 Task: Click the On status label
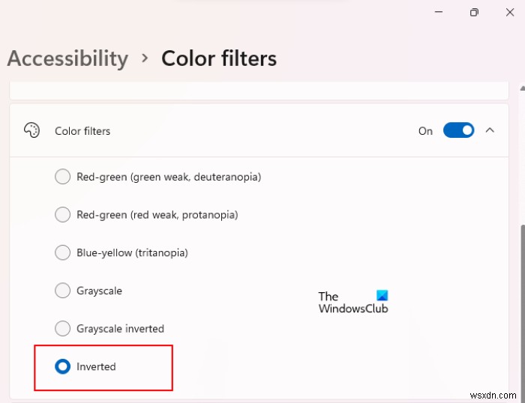(x=425, y=131)
